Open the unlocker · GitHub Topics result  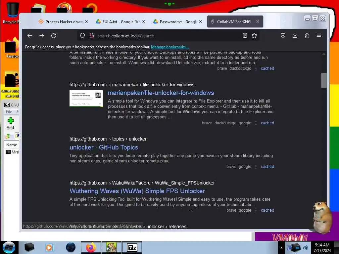pyautogui.click(x=104, y=147)
